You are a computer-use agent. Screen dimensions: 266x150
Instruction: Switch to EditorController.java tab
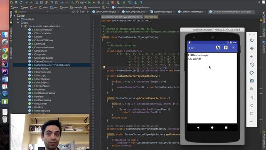point(106,12)
